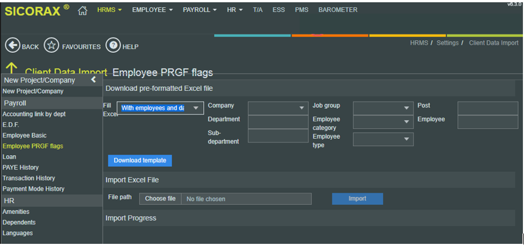The height and width of the screenshot is (245, 524).
Task: Click the Settings breadcrumb link
Action: pos(448,43)
